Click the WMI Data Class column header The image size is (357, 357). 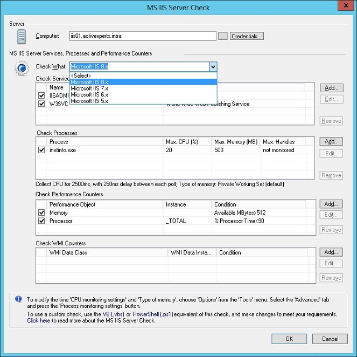[x=107, y=252]
